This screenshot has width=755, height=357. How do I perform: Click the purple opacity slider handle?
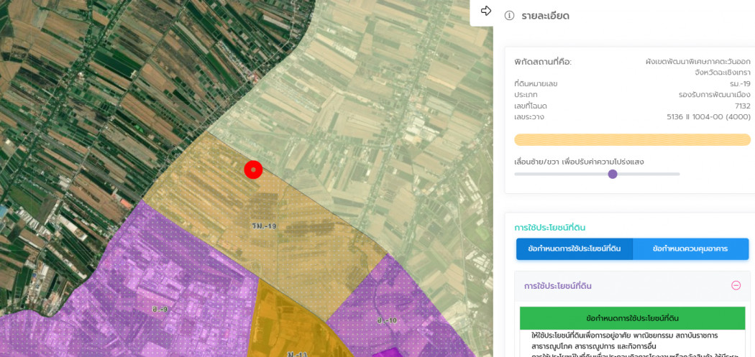pyautogui.click(x=613, y=174)
